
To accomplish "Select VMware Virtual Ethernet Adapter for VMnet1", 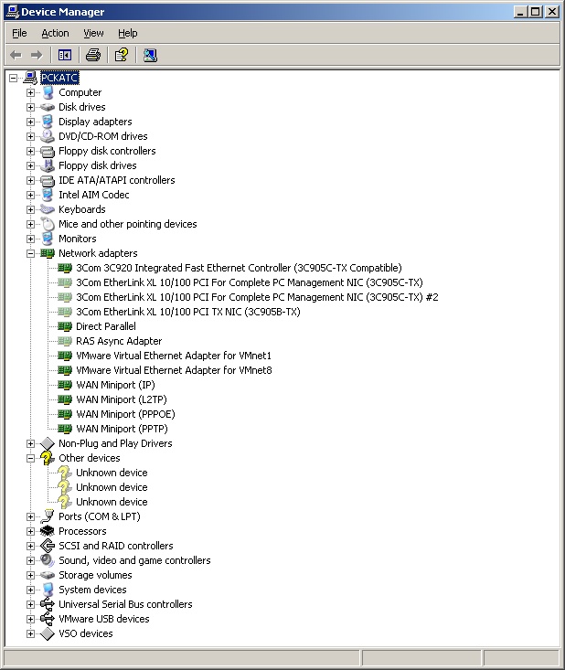I will (174, 356).
